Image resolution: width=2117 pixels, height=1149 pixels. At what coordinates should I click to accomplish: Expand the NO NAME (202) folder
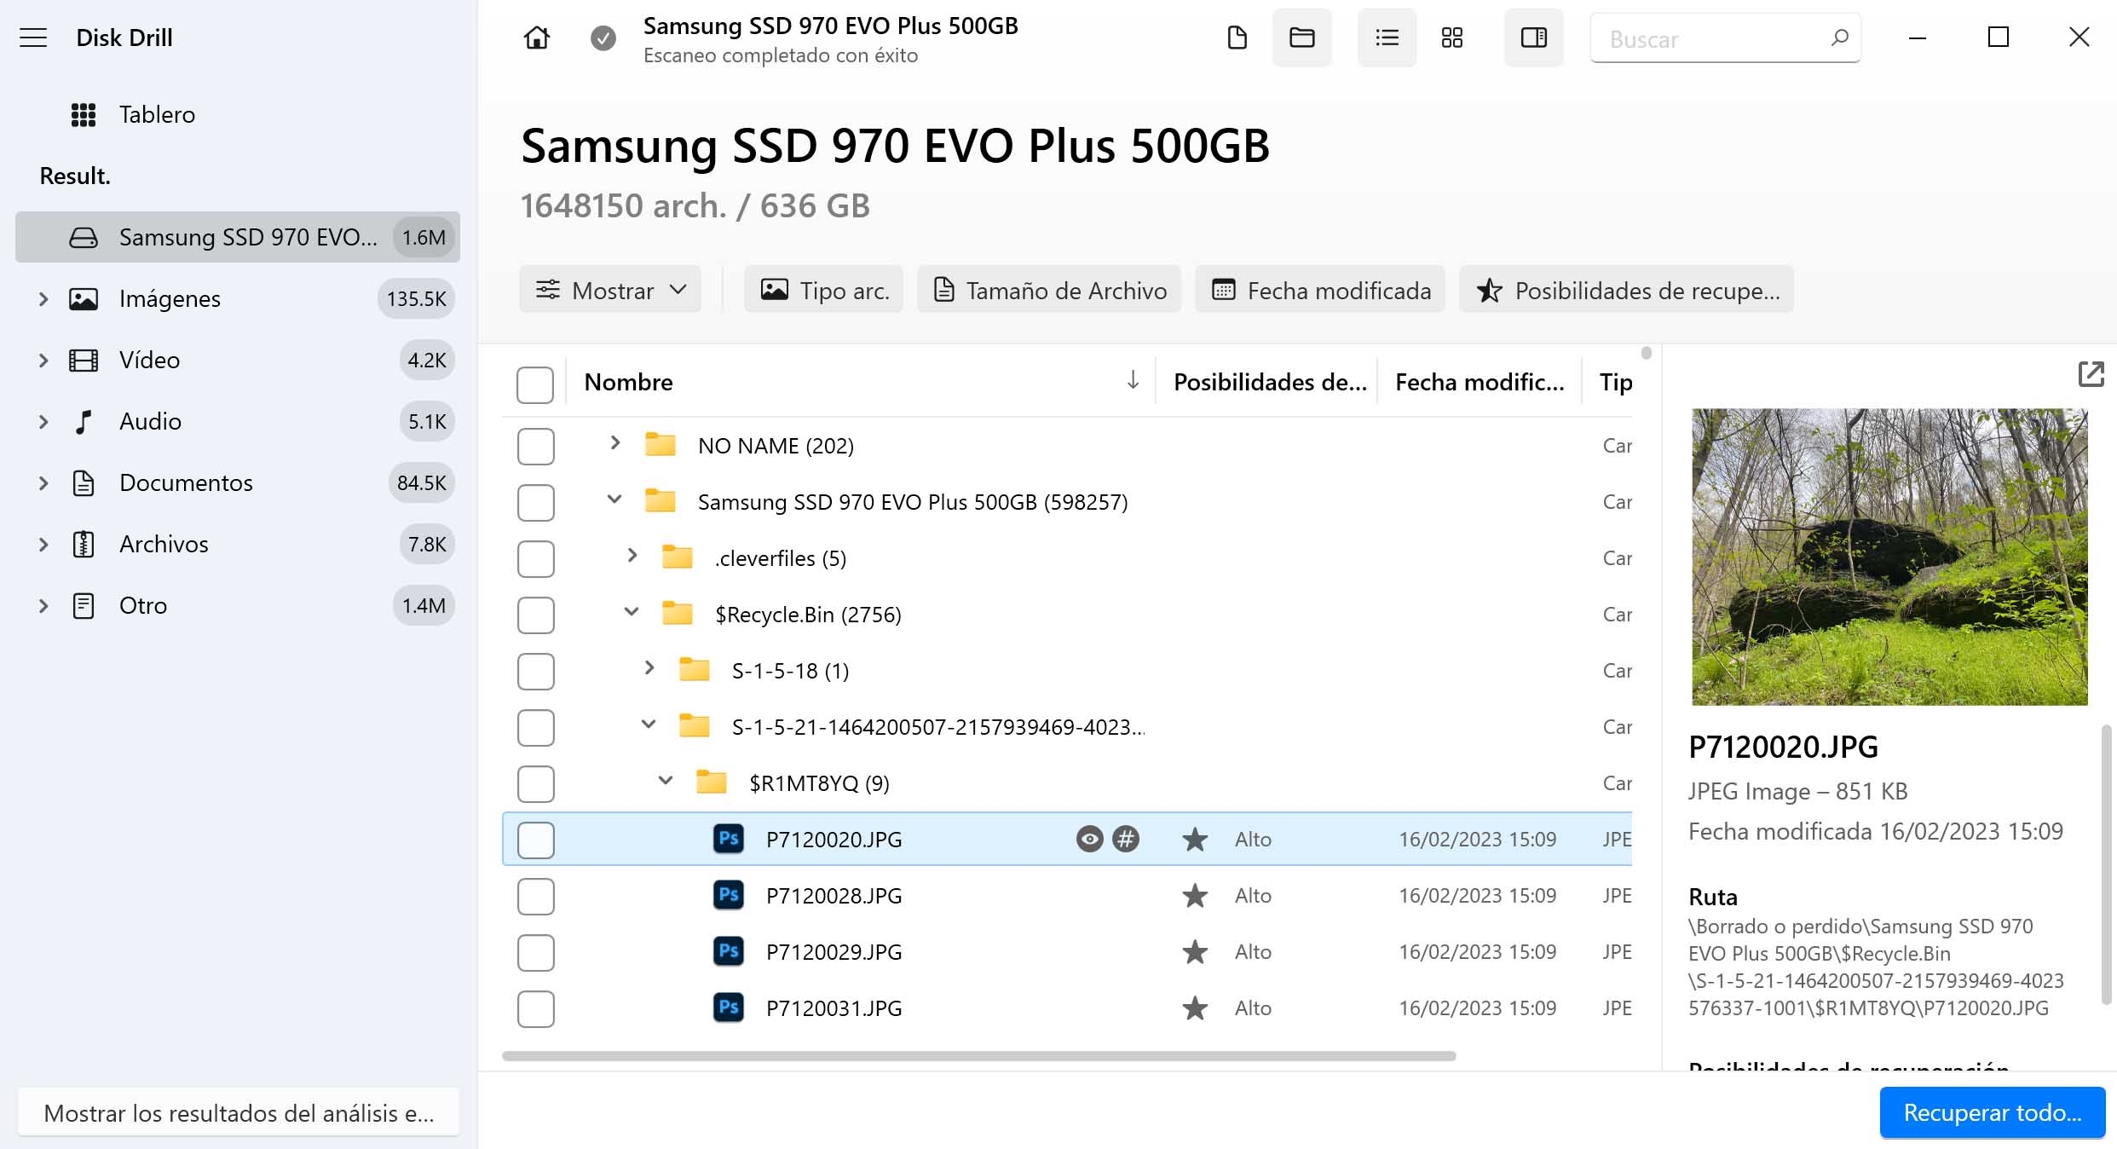pyautogui.click(x=615, y=442)
